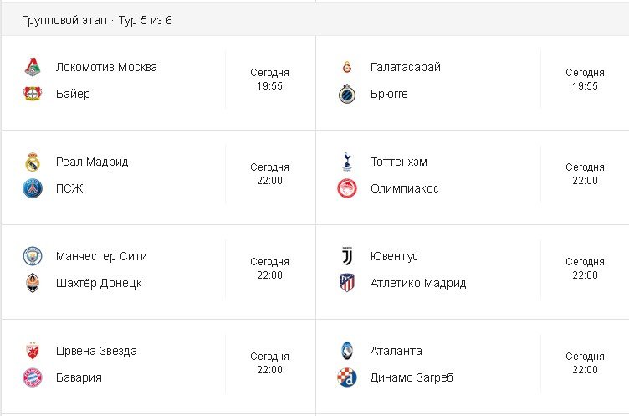Open the Црвена Звезда team link
Viewport: 629px width, 416px height.
[96, 351]
